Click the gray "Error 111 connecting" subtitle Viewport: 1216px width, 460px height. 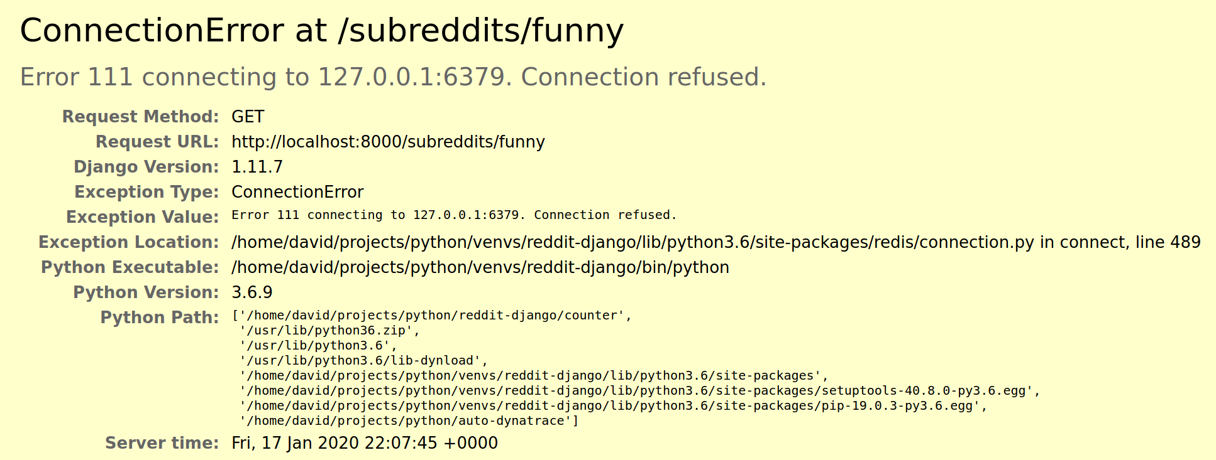[393, 77]
